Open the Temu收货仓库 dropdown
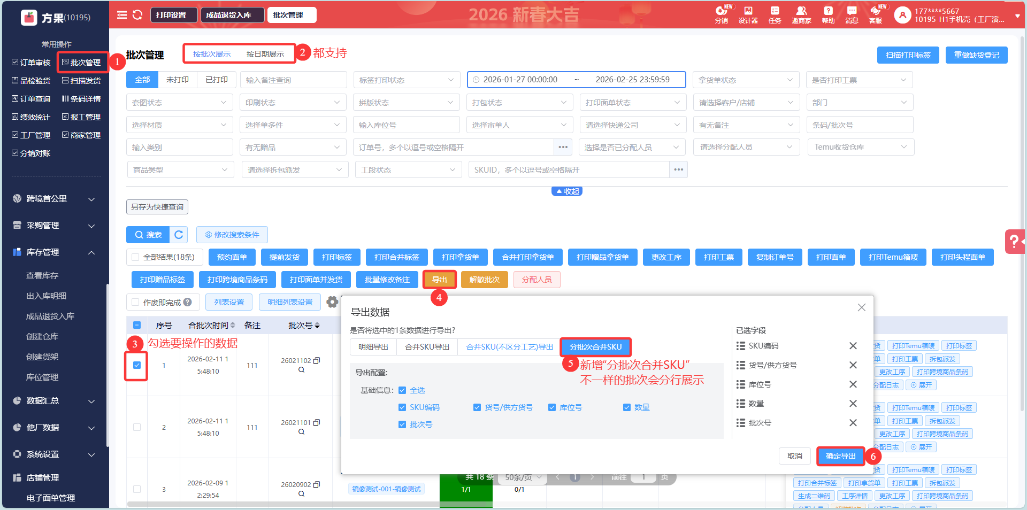The height and width of the screenshot is (510, 1027). [860, 147]
